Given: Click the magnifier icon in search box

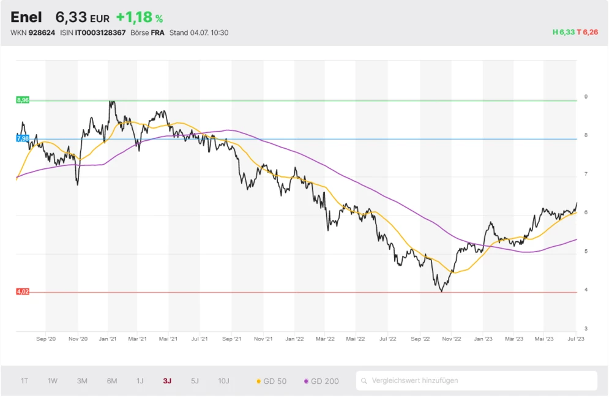Looking at the screenshot, I should tap(365, 381).
